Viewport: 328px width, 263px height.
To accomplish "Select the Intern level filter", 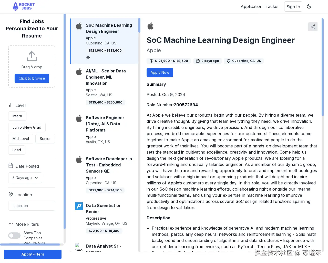I will (17, 116).
